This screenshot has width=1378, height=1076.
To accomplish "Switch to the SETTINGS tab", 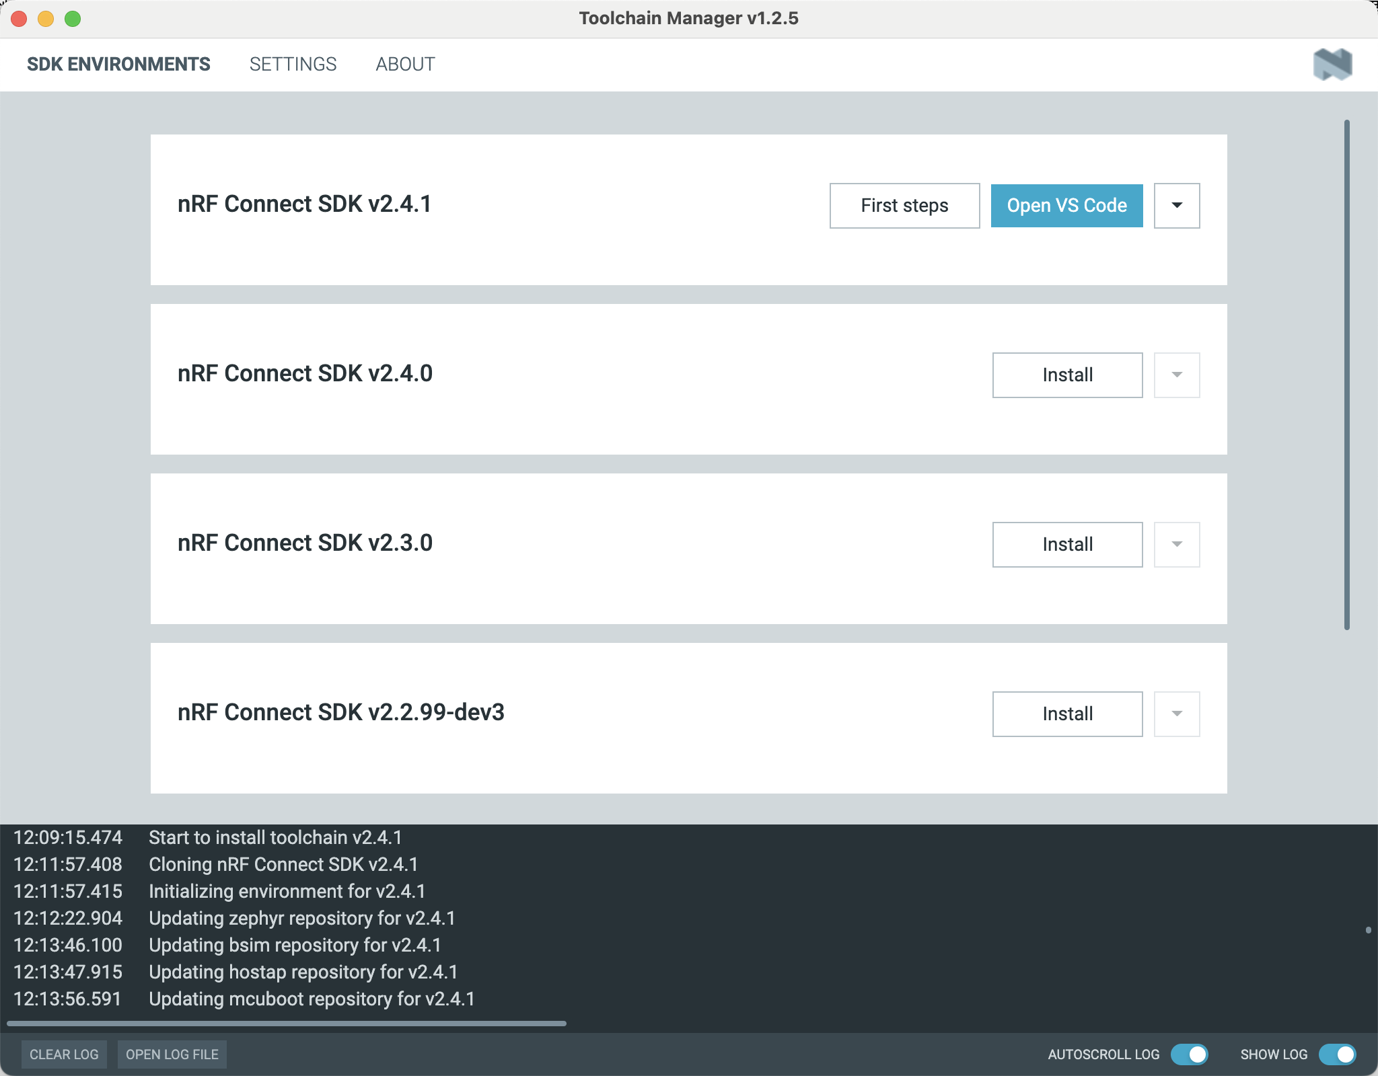I will click(293, 65).
